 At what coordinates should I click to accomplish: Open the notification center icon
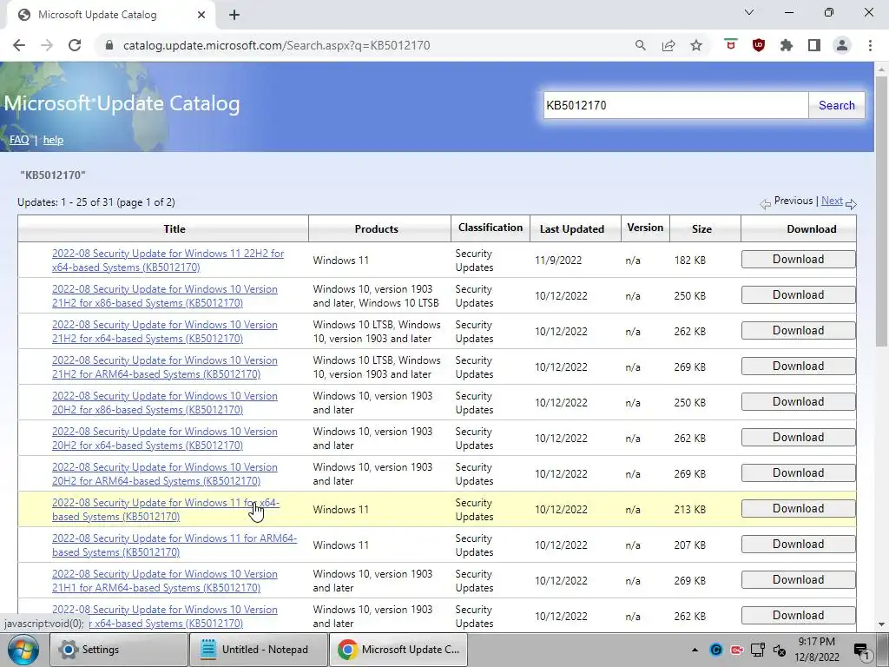(x=861, y=650)
